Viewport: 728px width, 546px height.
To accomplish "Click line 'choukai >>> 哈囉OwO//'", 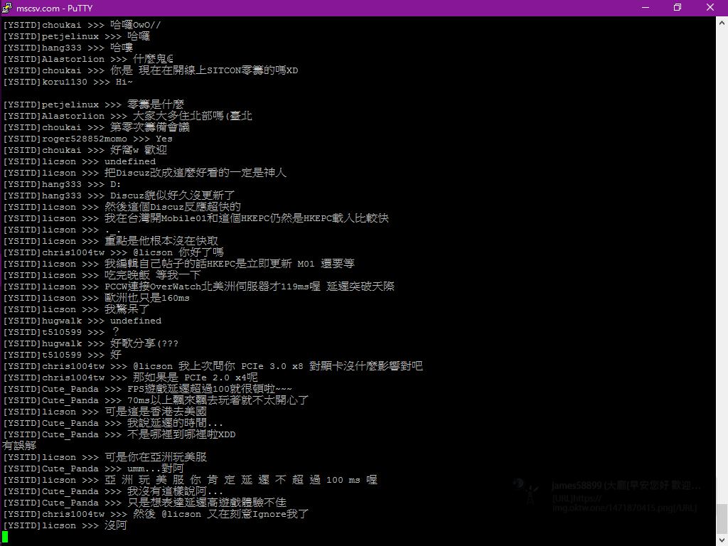I will [82, 25].
